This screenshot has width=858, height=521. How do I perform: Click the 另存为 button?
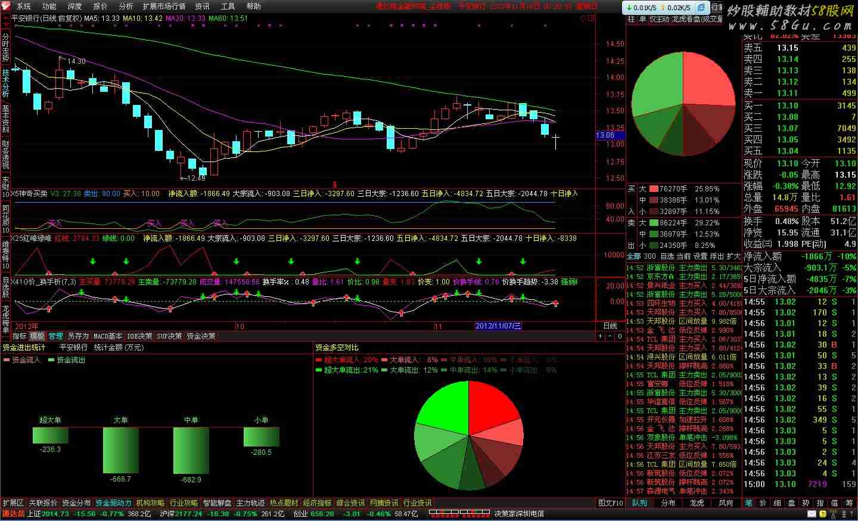pos(77,336)
